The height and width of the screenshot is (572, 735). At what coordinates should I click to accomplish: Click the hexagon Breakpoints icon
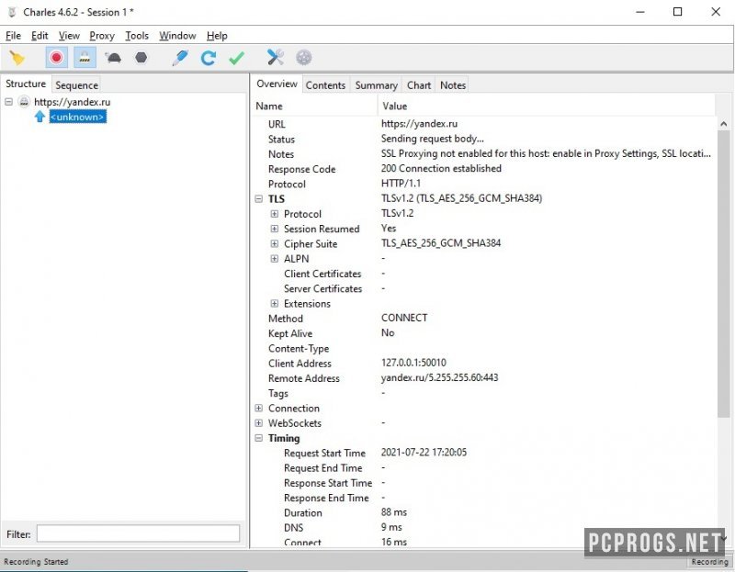pos(141,58)
